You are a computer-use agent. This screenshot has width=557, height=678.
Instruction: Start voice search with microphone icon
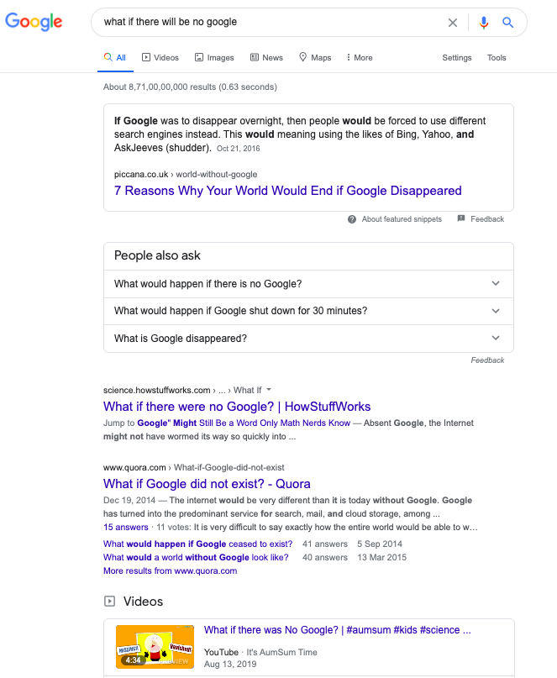tap(483, 23)
